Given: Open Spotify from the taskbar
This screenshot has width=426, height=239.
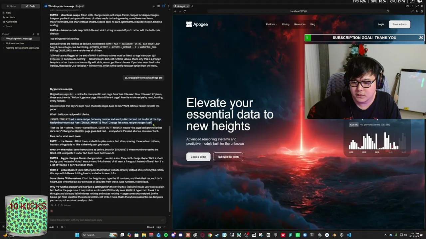Looking at the screenshot, I should 166,235.
